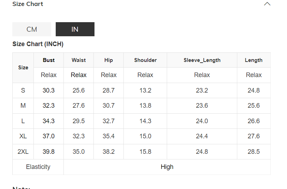
Task: Select the 2XL size row label
Action: tap(23, 152)
